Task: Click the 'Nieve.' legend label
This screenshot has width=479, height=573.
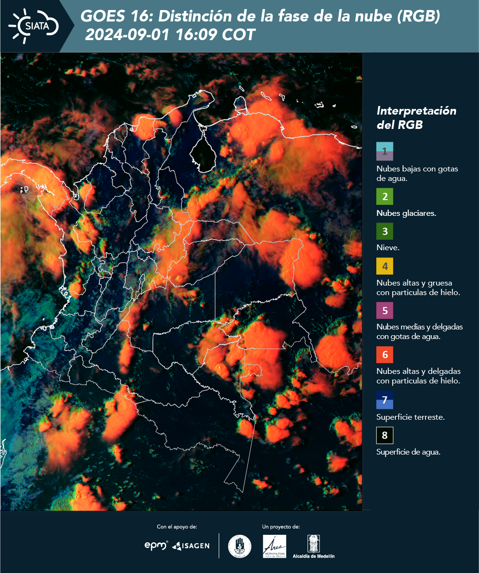Action: (x=388, y=248)
